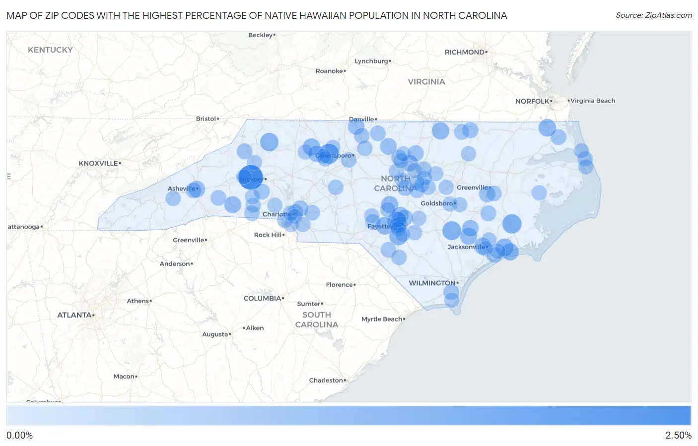Click the Jacksonville city label
Viewport: 698px width, 446px height.
(x=466, y=247)
